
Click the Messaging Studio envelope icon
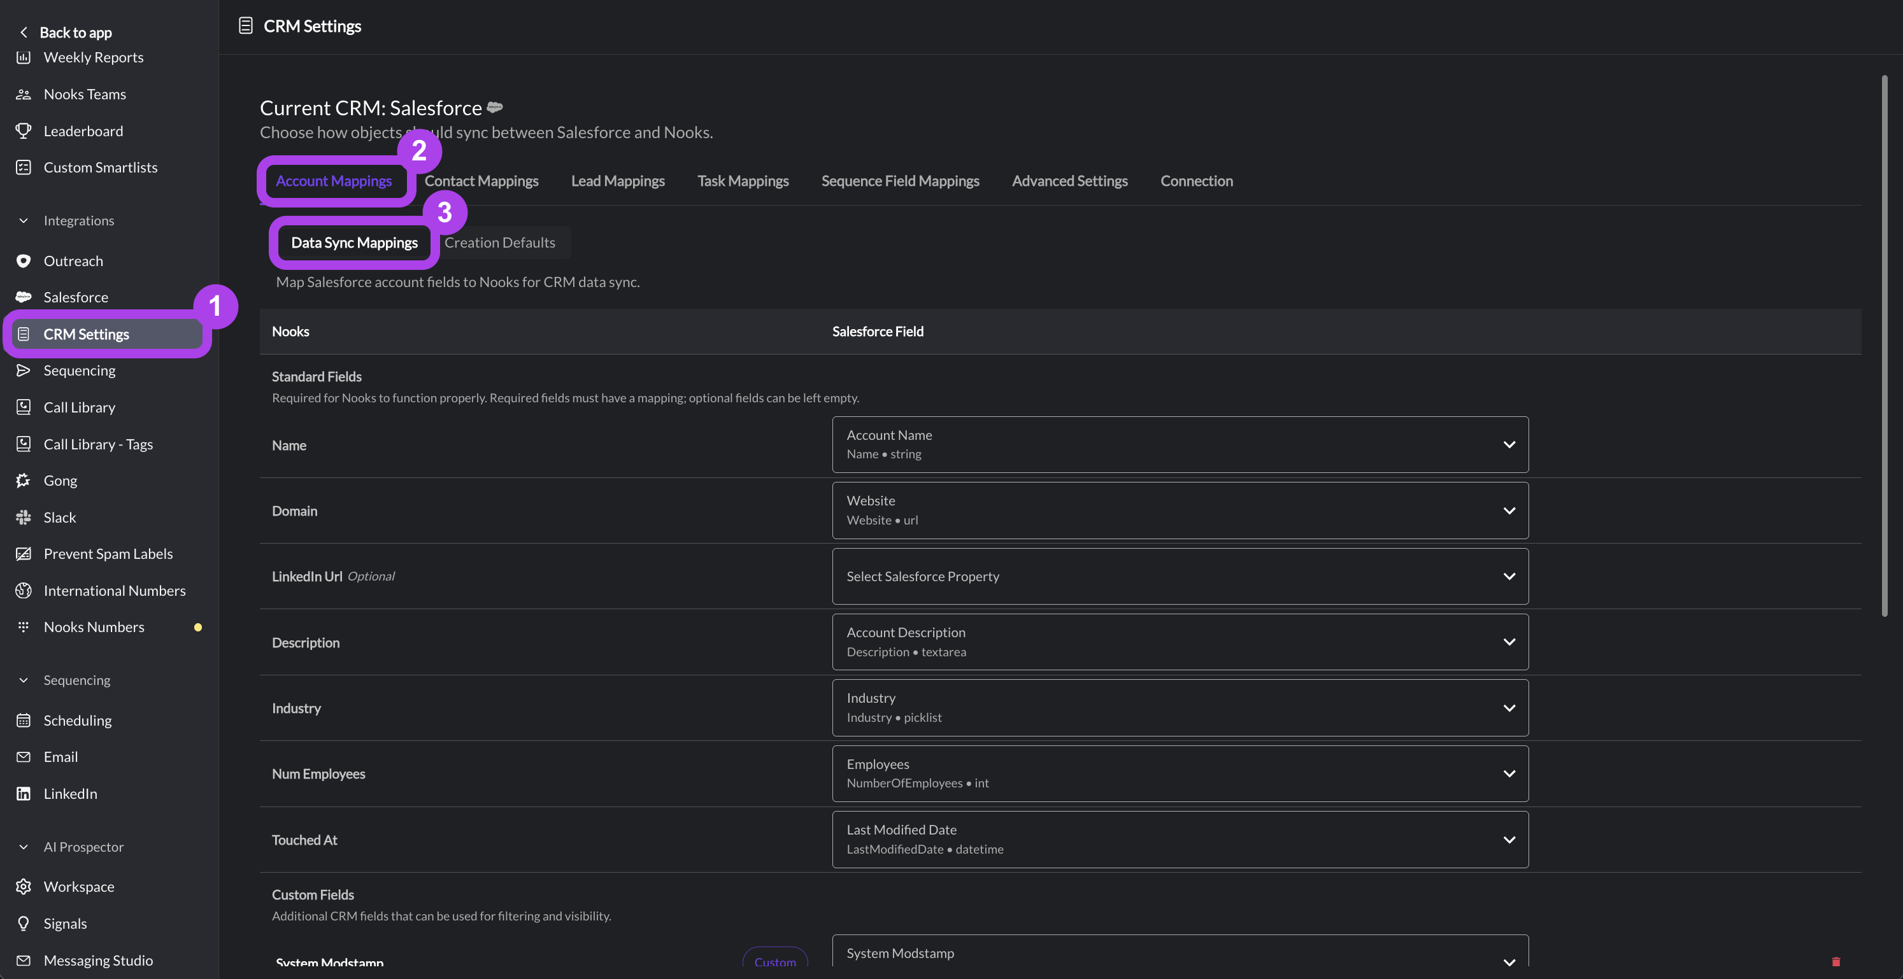point(24,961)
